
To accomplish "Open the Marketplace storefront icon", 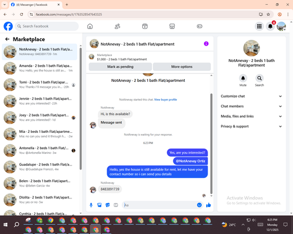I will (x=172, y=26).
